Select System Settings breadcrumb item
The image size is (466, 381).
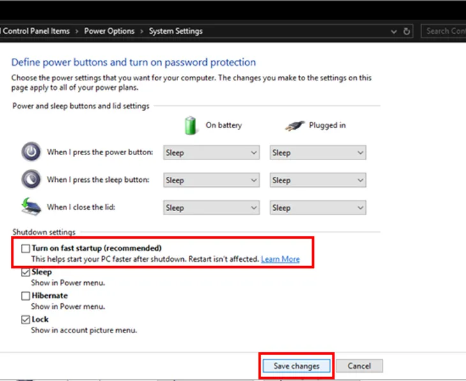(x=176, y=31)
